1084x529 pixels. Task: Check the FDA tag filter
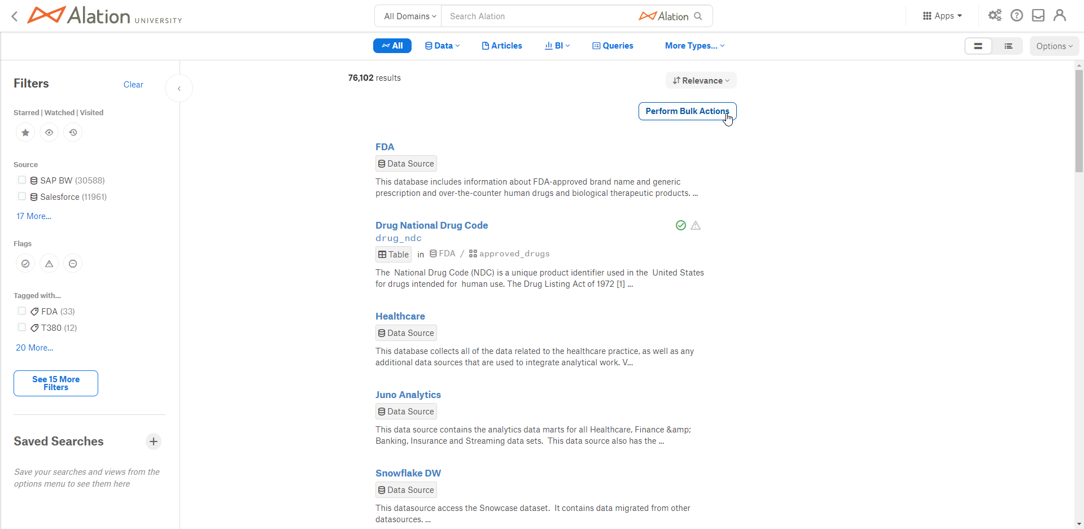pos(22,311)
